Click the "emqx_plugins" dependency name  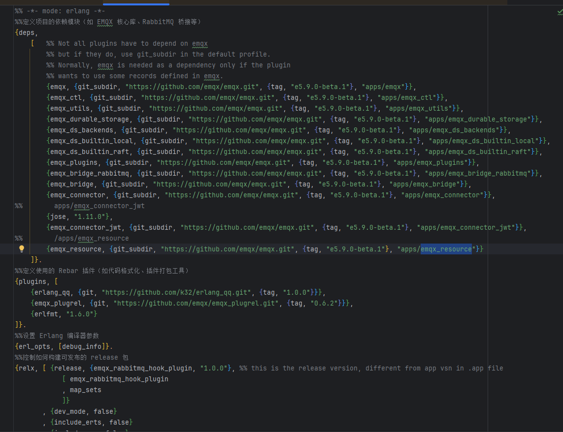(x=74, y=162)
